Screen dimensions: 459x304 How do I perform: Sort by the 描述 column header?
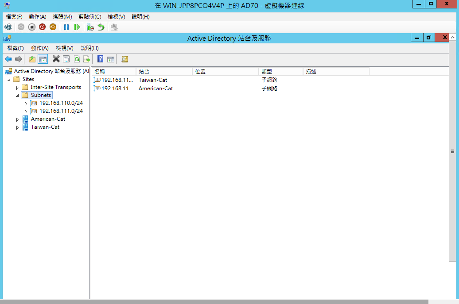(336, 72)
